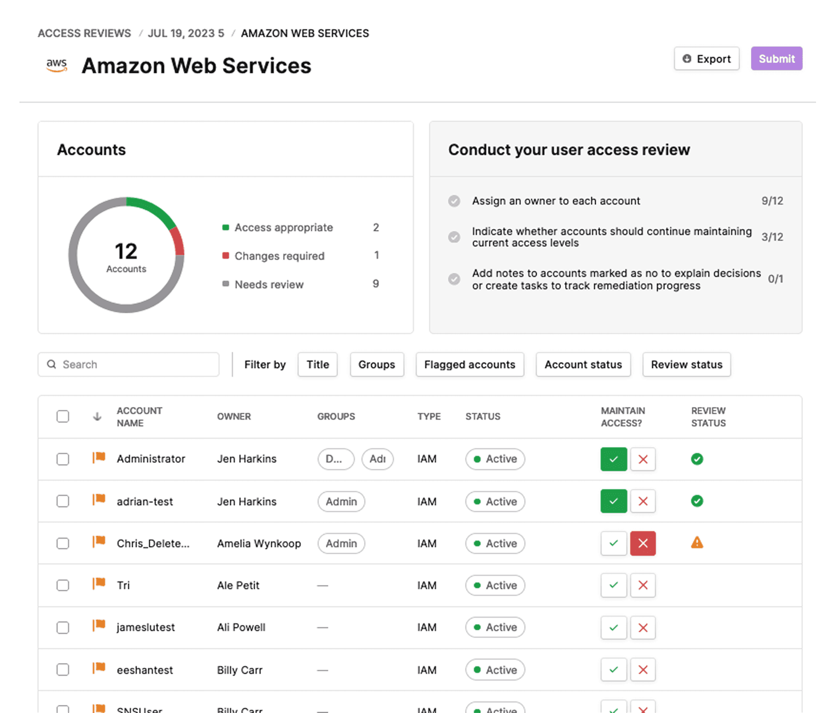Click check circle beside Add notes to accounts
Viewport: 827px width, 713px height.
pos(454,279)
